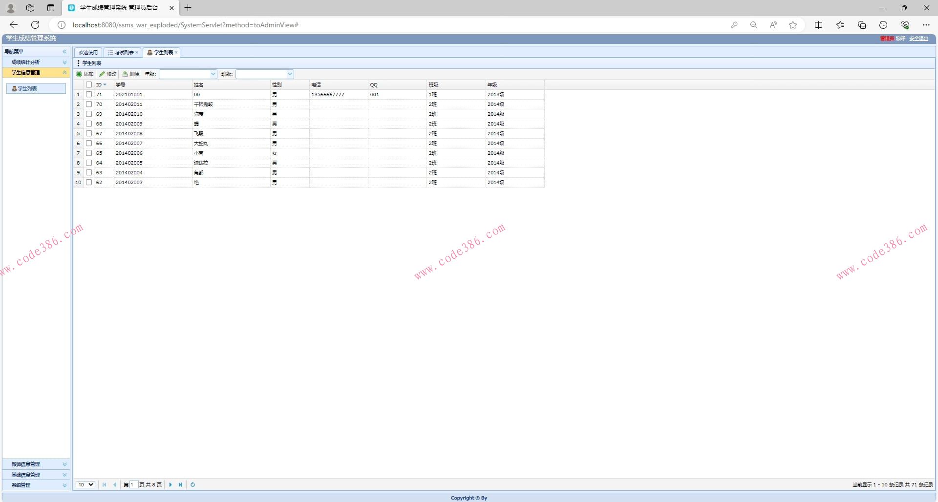Open the tab actions menu icon
The image size is (938, 502).
51,8
